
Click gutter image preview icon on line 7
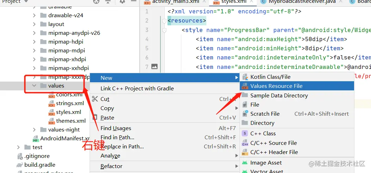[x=154, y=66]
